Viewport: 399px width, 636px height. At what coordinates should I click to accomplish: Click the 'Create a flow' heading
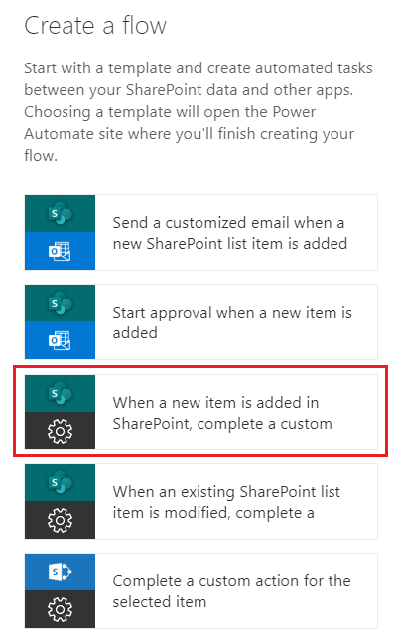tap(95, 25)
